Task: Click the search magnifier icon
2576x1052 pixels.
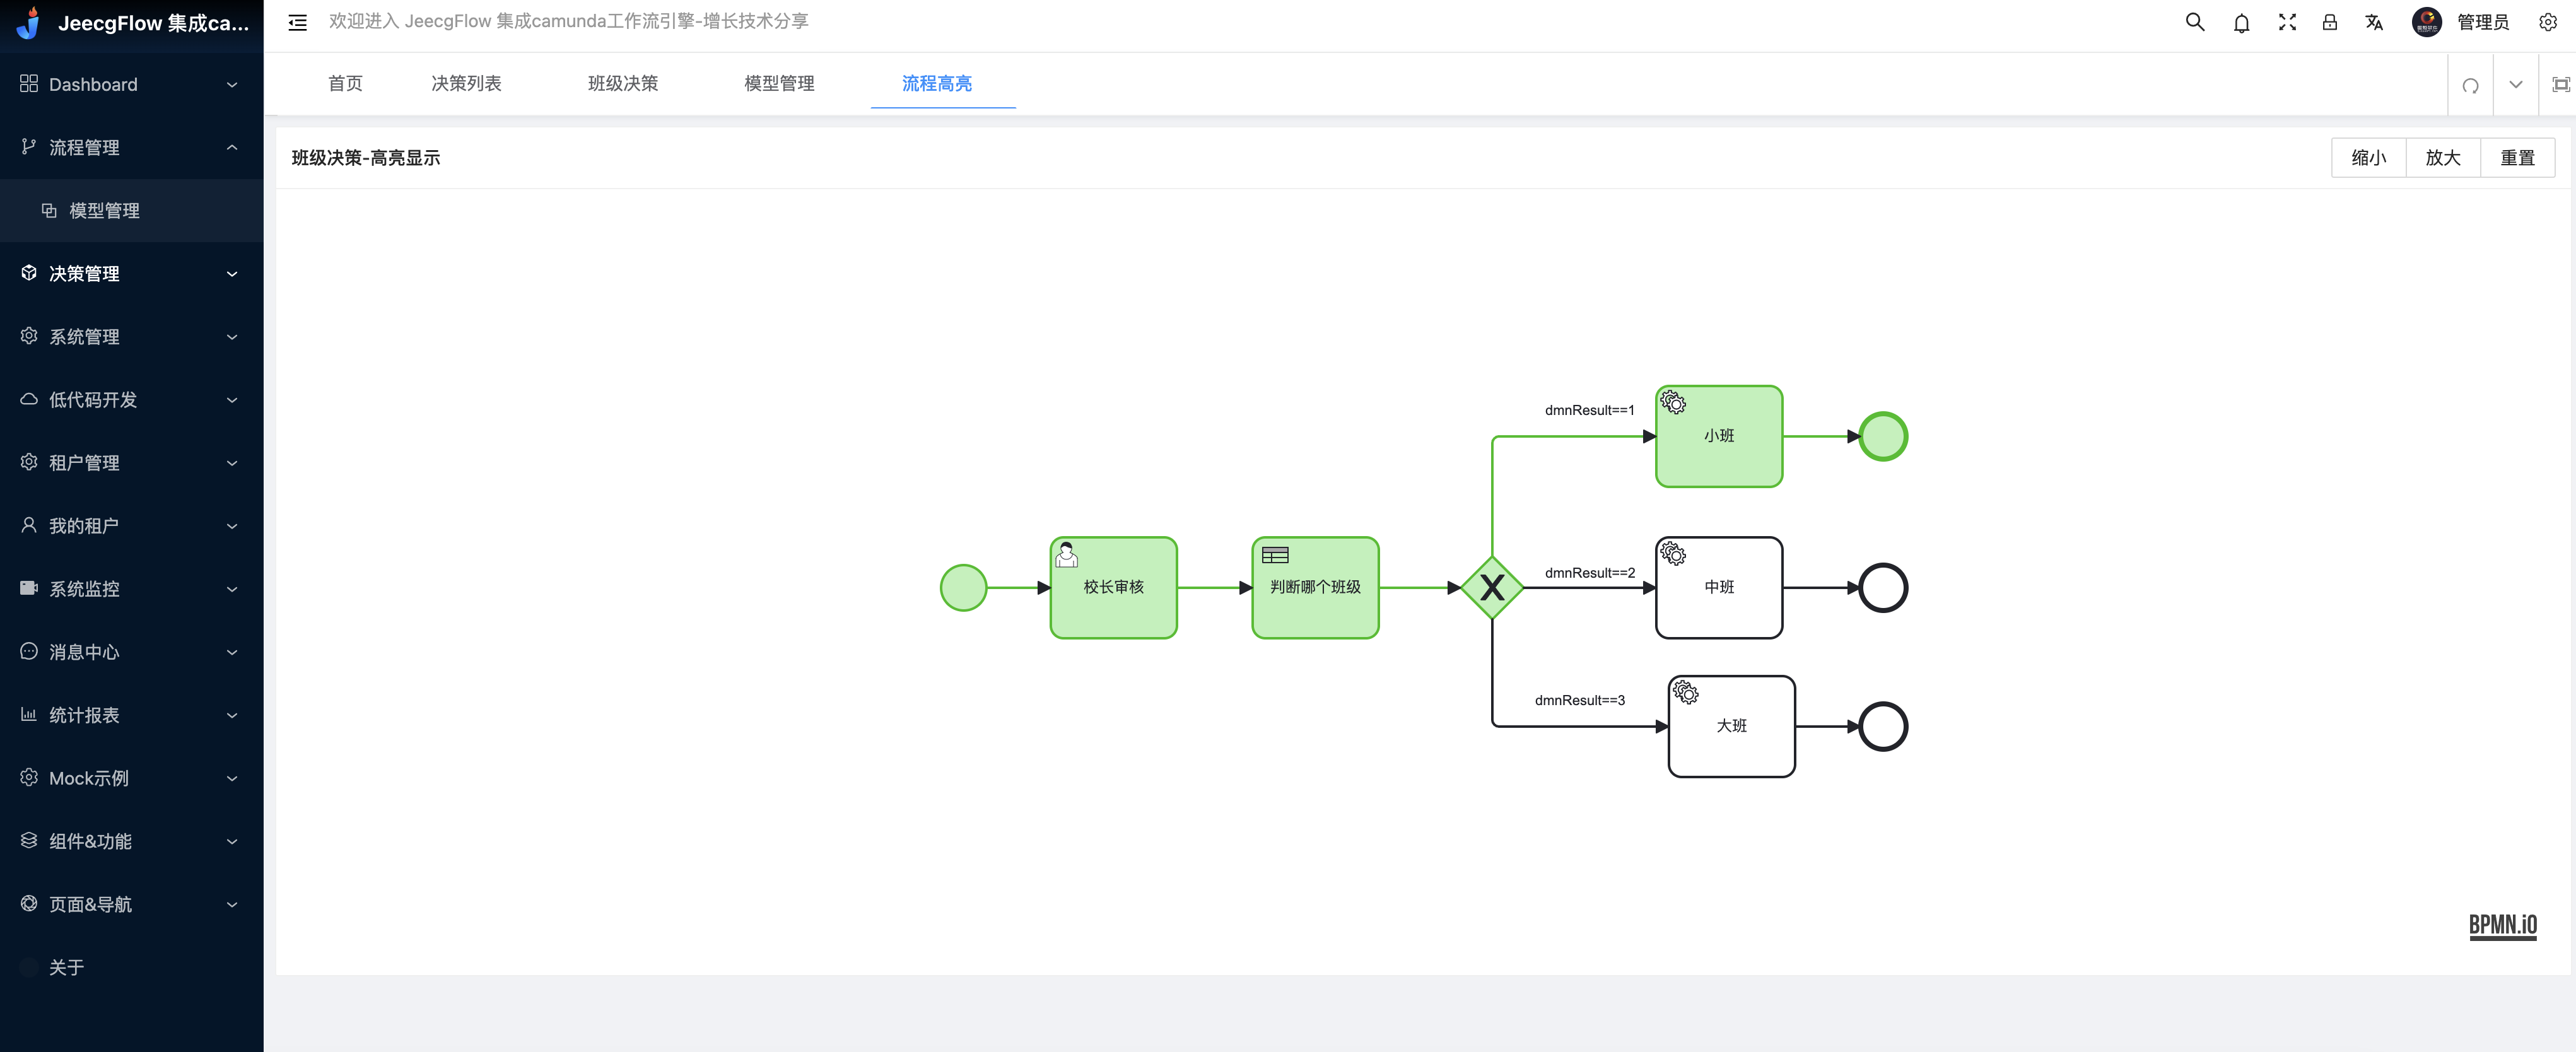Action: pos(2194,22)
